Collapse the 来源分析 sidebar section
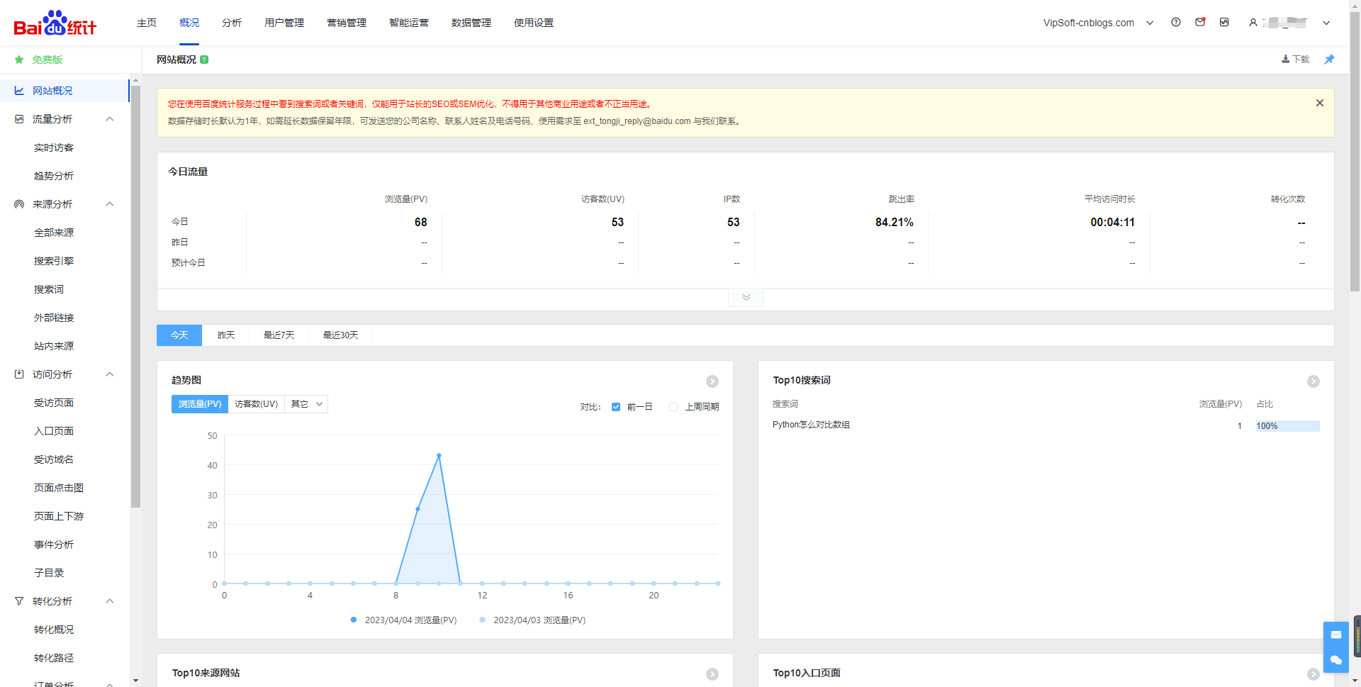Viewport: 1361px width, 687px height. (x=110, y=204)
